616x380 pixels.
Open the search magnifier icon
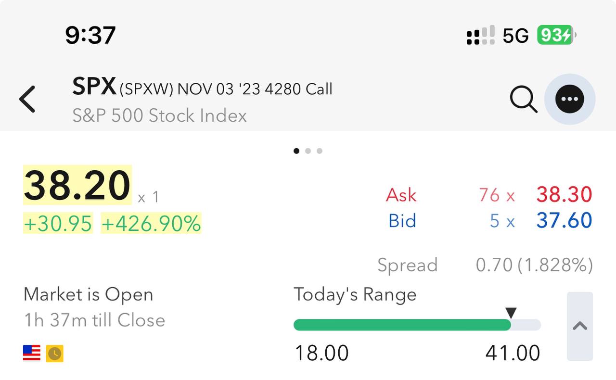coord(523,100)
